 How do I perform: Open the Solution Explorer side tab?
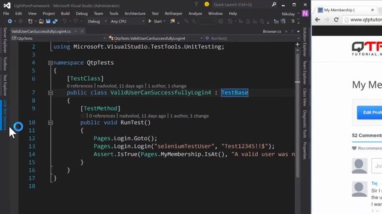click(304, 42)
